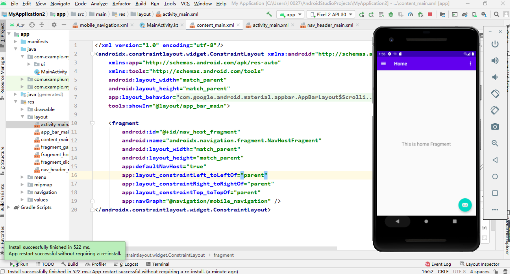Open the Logcat tool window
Viewport: 510px width, 274px height.
126,264
